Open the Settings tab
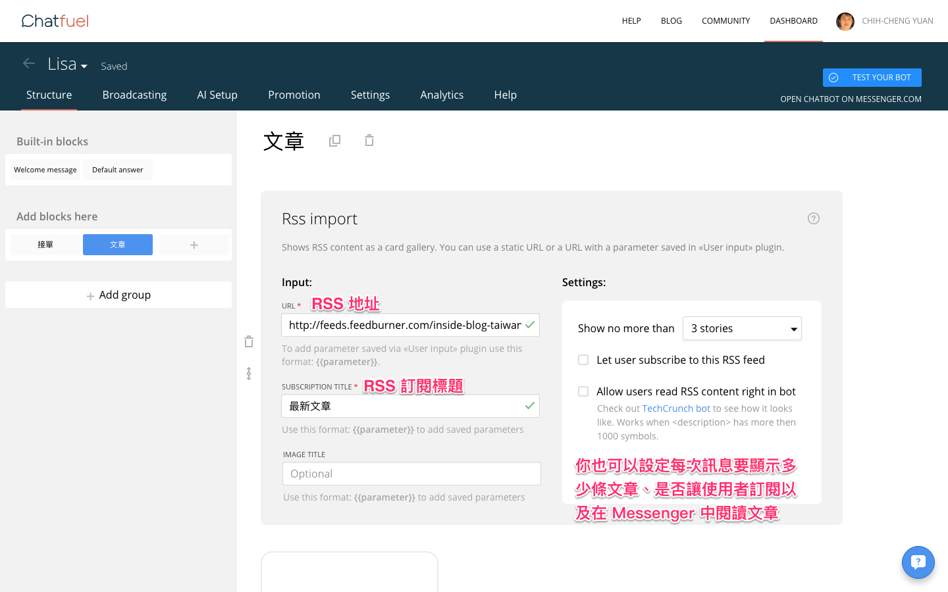 point(370,95)
